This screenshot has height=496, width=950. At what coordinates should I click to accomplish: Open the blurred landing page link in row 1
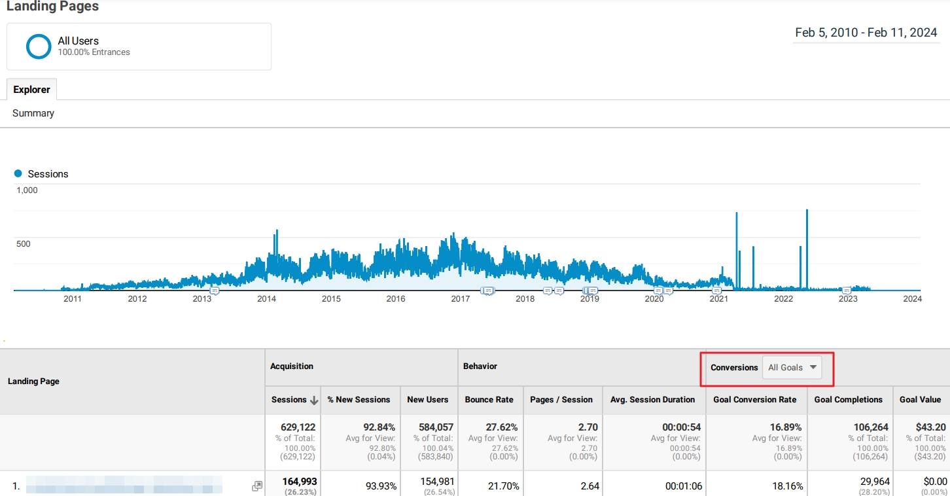(124, 486)
